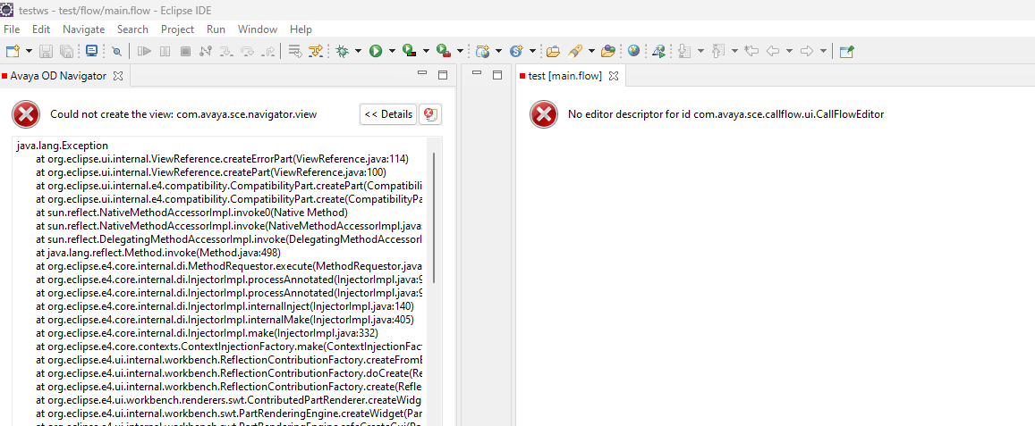Click the Step Return icon
The width and height of the screenshot is (1035, 426).
(x=268, y=51)
